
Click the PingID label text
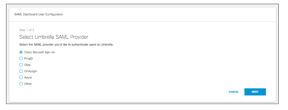[28, 58]
